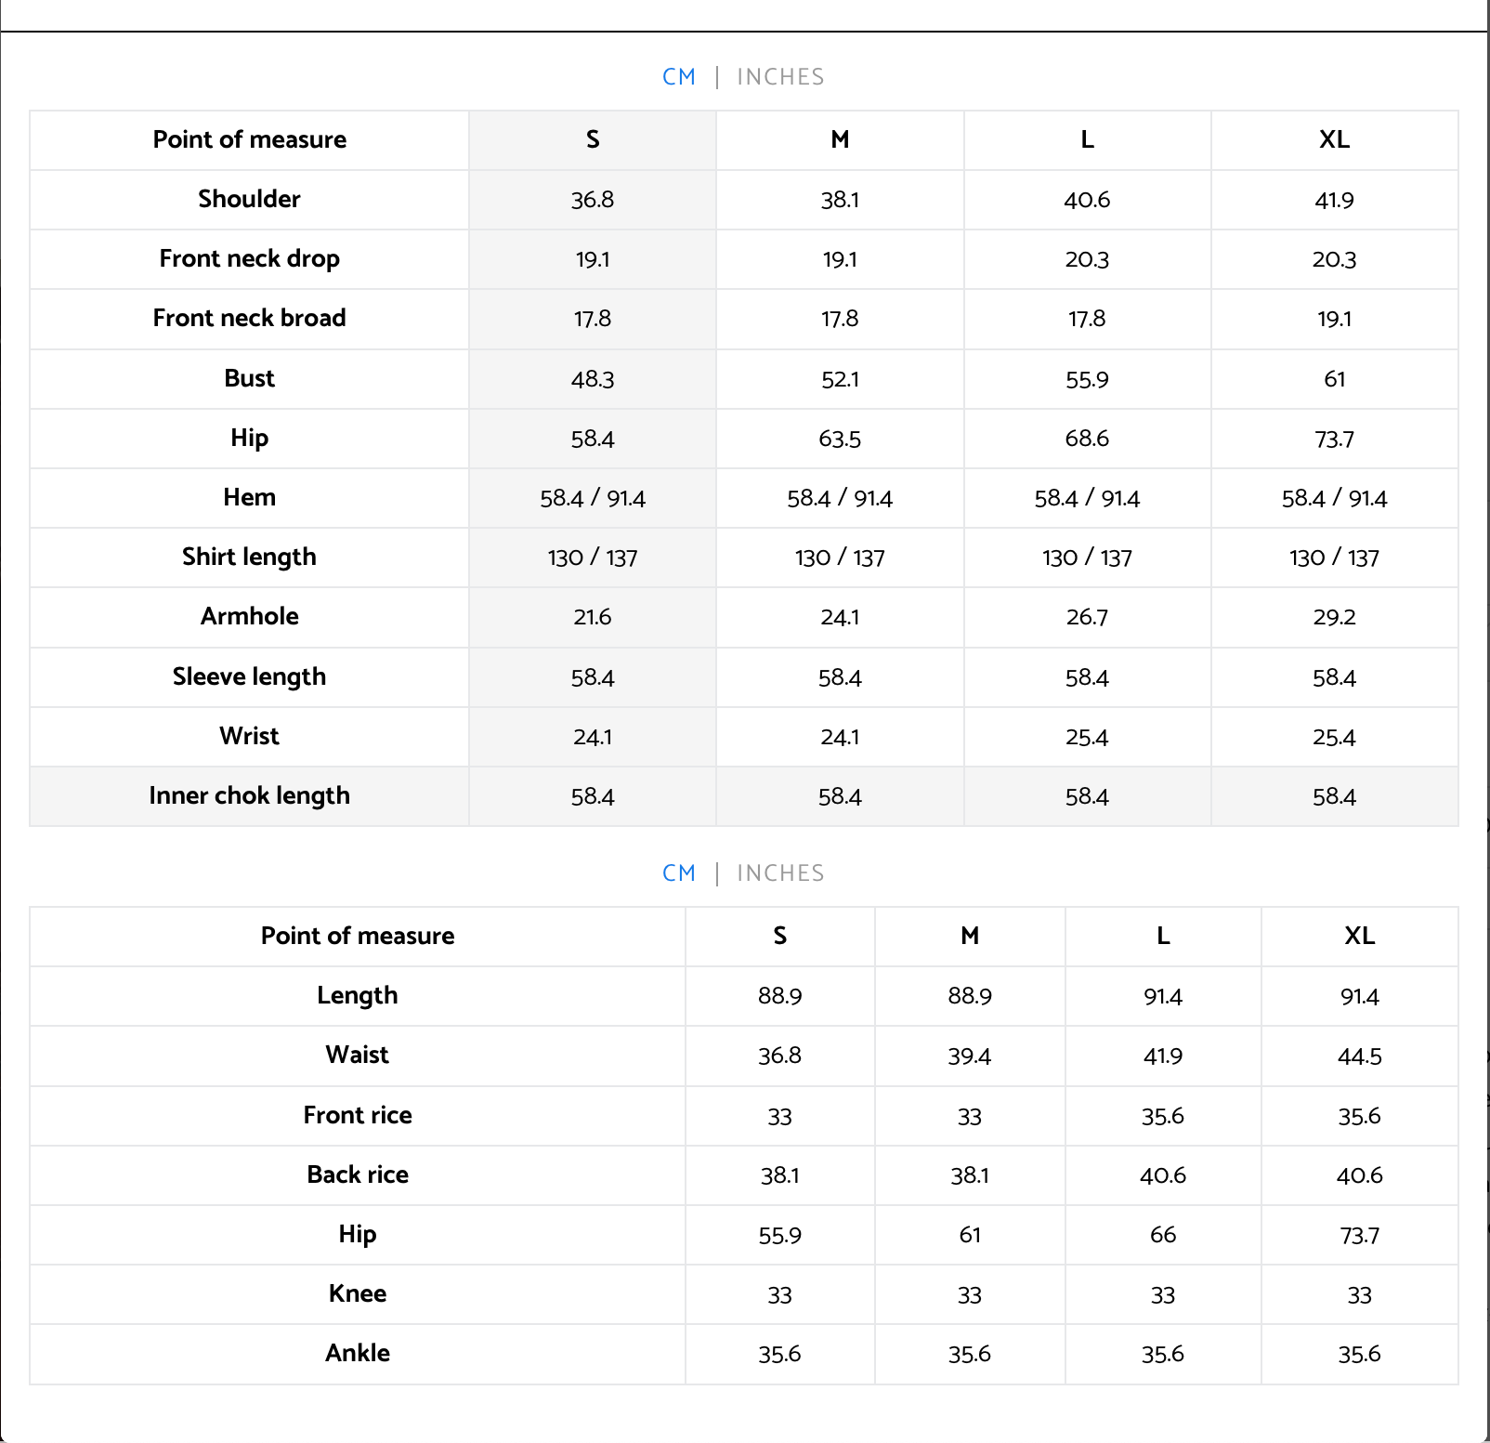The height and width of the screenshot is (1443, 1490).
Task: Click the Knee row label
Action: point(358,1293)
